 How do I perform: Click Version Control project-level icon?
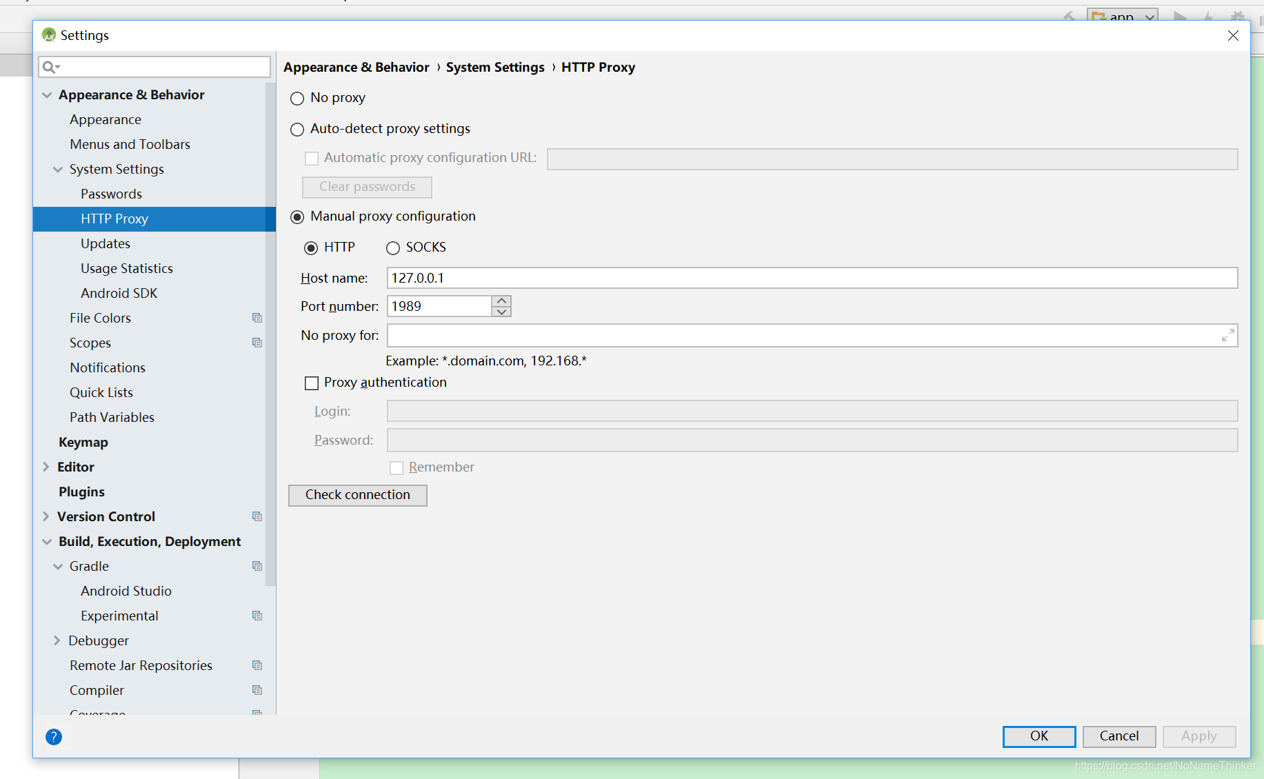[x=257, y=516]
